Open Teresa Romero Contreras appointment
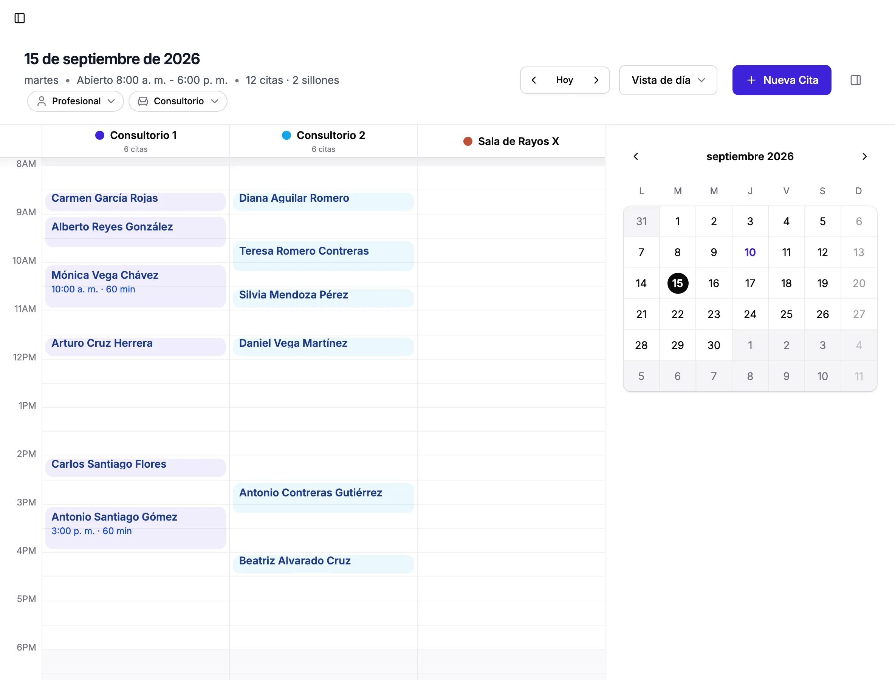Screen dimensions: 895x680 (324, 256)
